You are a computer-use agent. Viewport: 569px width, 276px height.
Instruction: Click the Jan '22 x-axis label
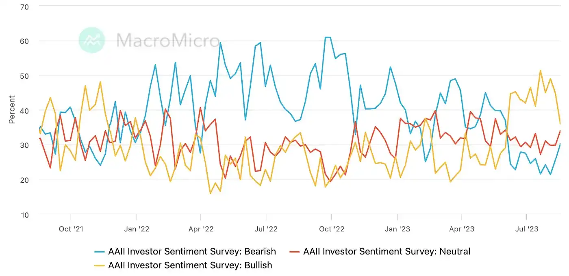pyautogui.click(x=136, y=229)
